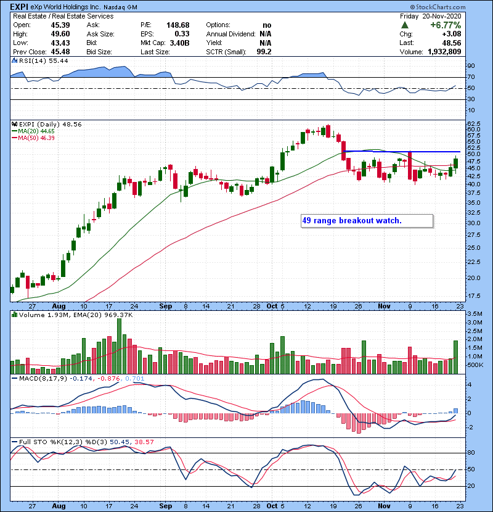The width and height of the screenshot is (493, 512).
Task: Click the 'Aug' label on the bottom axis
Action: pos(59,506)
